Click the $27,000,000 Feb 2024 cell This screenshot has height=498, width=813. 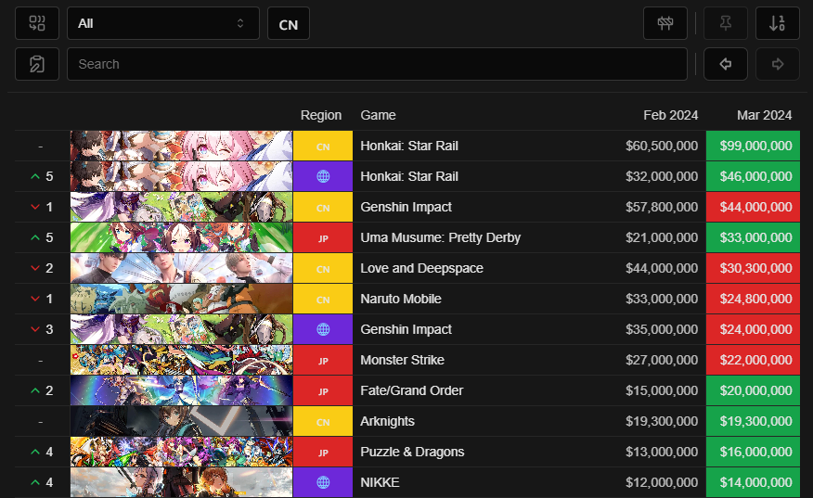662,360
